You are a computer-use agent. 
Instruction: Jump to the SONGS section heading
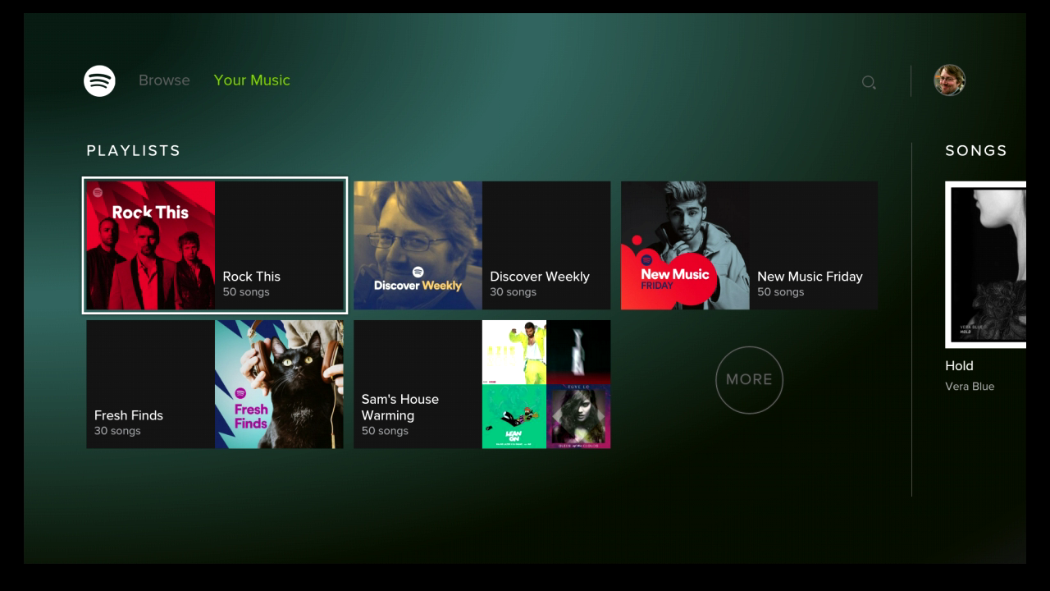click(975, 151)
